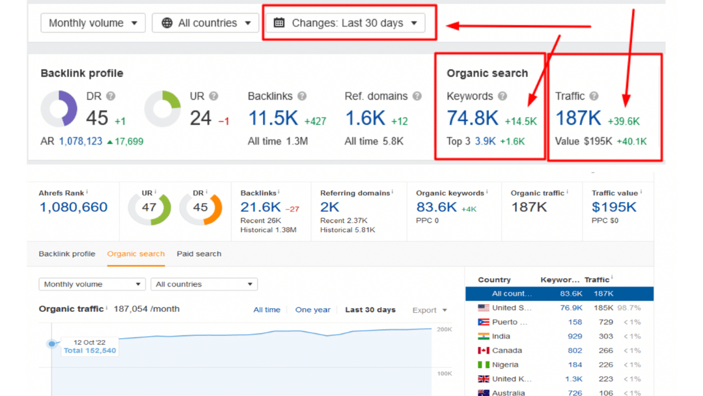703x396 pixels.
Task: Click the help icon next to Backlinks
Action: point(301,96)
